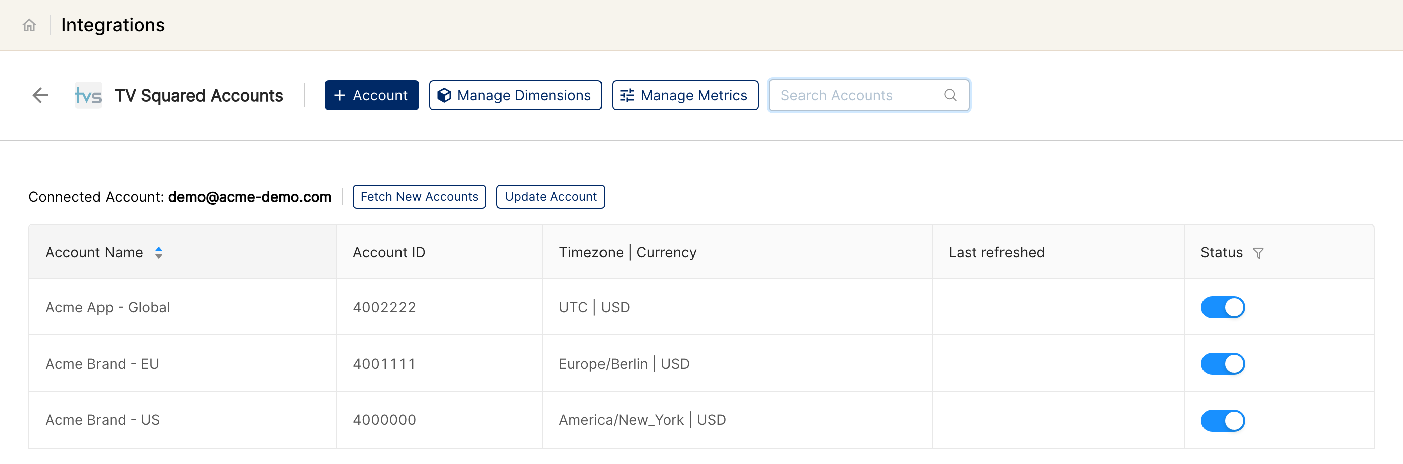1403x464 pixels.
Task: Focus the Search Accounts field
Action: (x=869, y=96)
